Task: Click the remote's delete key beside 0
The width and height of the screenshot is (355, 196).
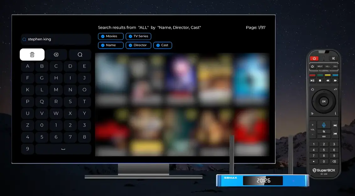Action: pos(334,162)
